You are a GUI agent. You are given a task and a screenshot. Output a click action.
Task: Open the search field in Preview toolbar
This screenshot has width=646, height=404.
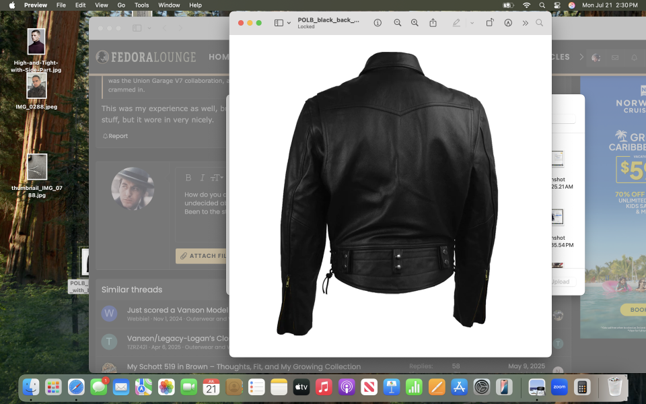[539, 23]
